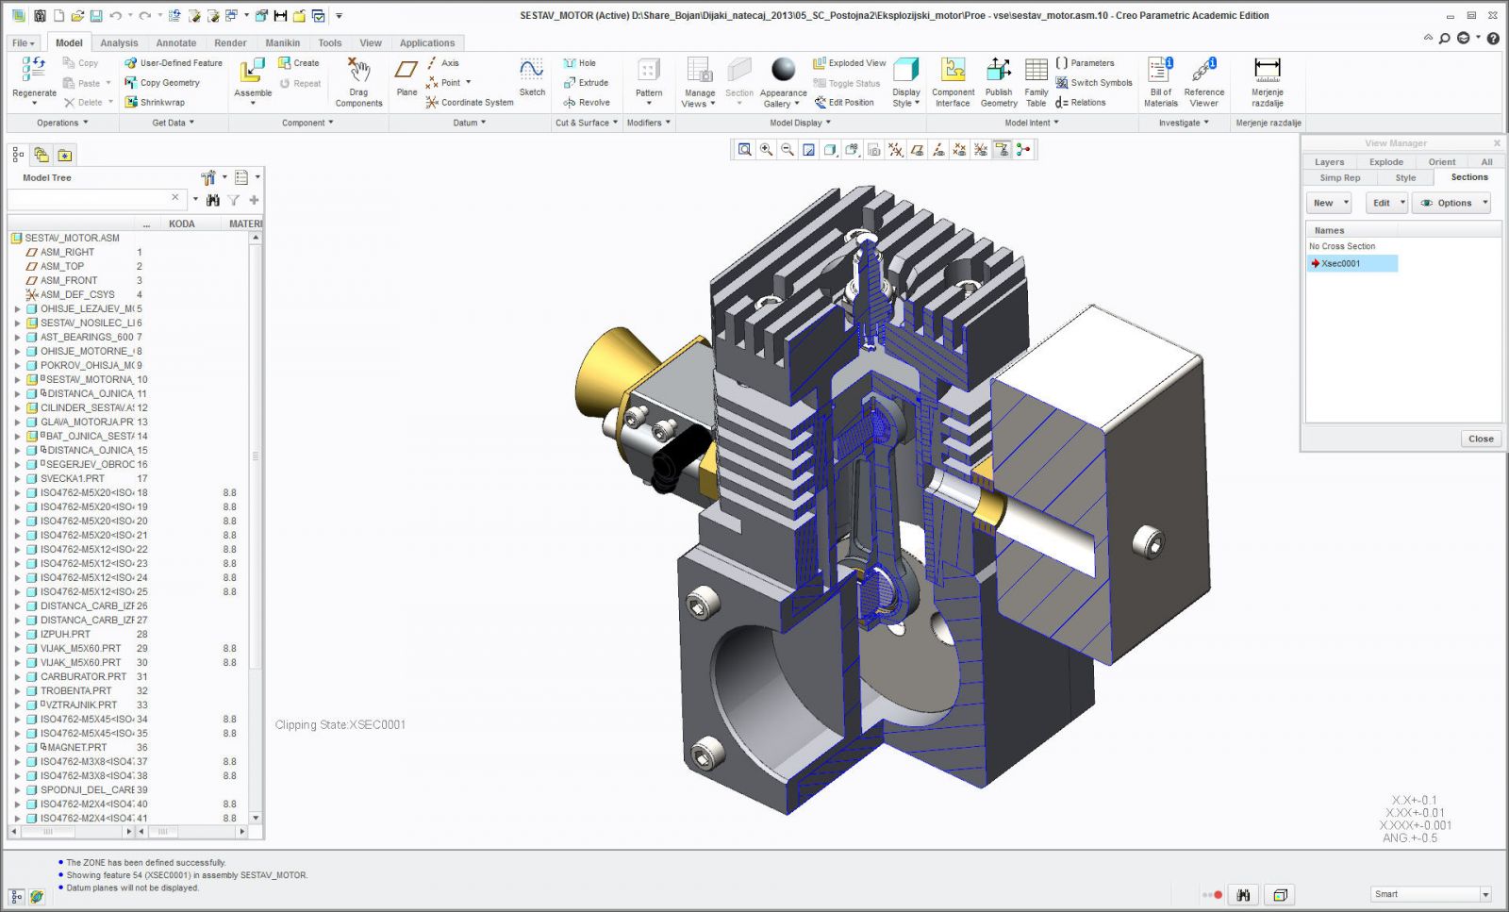Click the Reference Viewer icon
The image size is (1509, 912).
coord(1203,74)
